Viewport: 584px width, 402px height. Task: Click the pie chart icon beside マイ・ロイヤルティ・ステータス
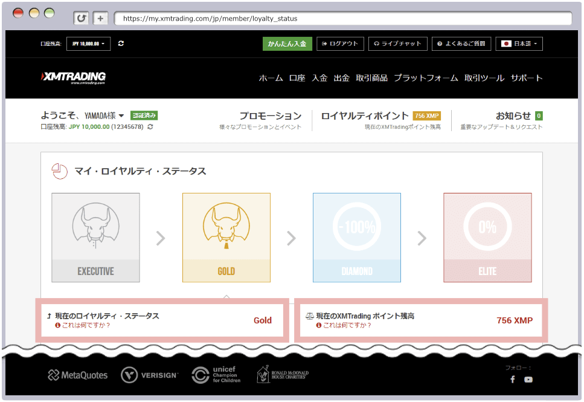coord(59,171)
